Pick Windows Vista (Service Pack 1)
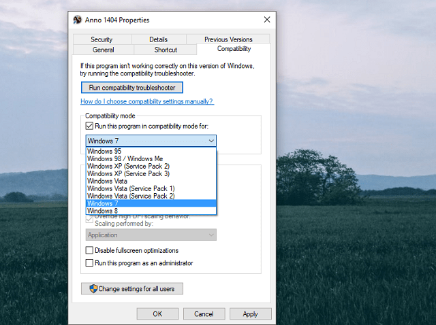Image resolution: width=436 pixels, height=325 pixels. [151, 189]
